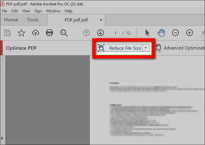Choose the selection arrow tool
The height and width of the screenshot is (145, 205).
147,33
